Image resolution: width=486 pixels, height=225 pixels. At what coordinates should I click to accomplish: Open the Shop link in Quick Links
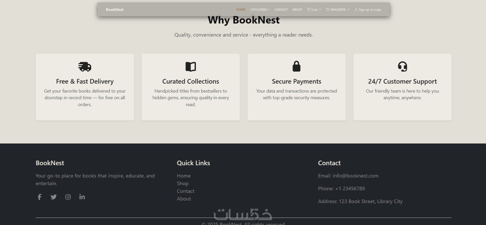click(183, 183)
